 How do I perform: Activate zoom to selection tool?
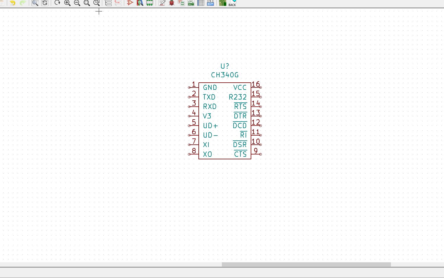click(97, 3)
